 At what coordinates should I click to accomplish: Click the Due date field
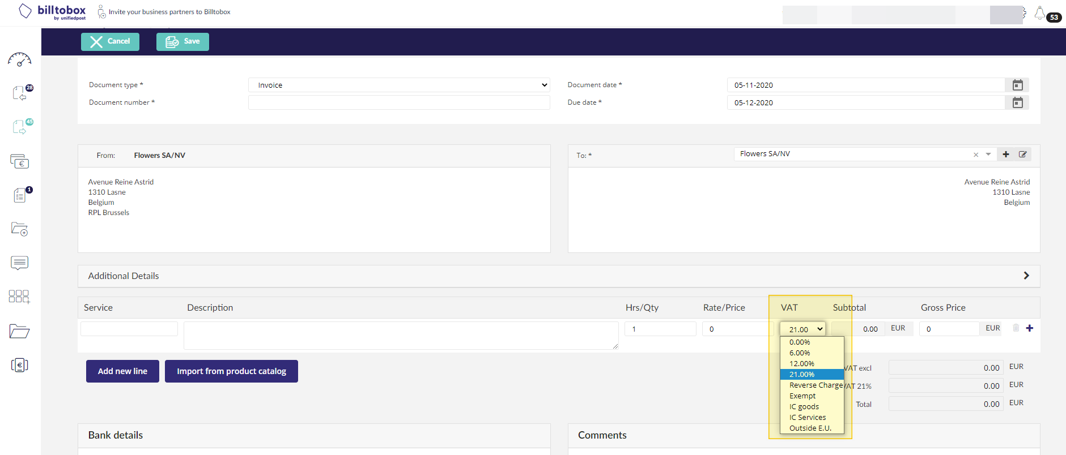[866, 102]
